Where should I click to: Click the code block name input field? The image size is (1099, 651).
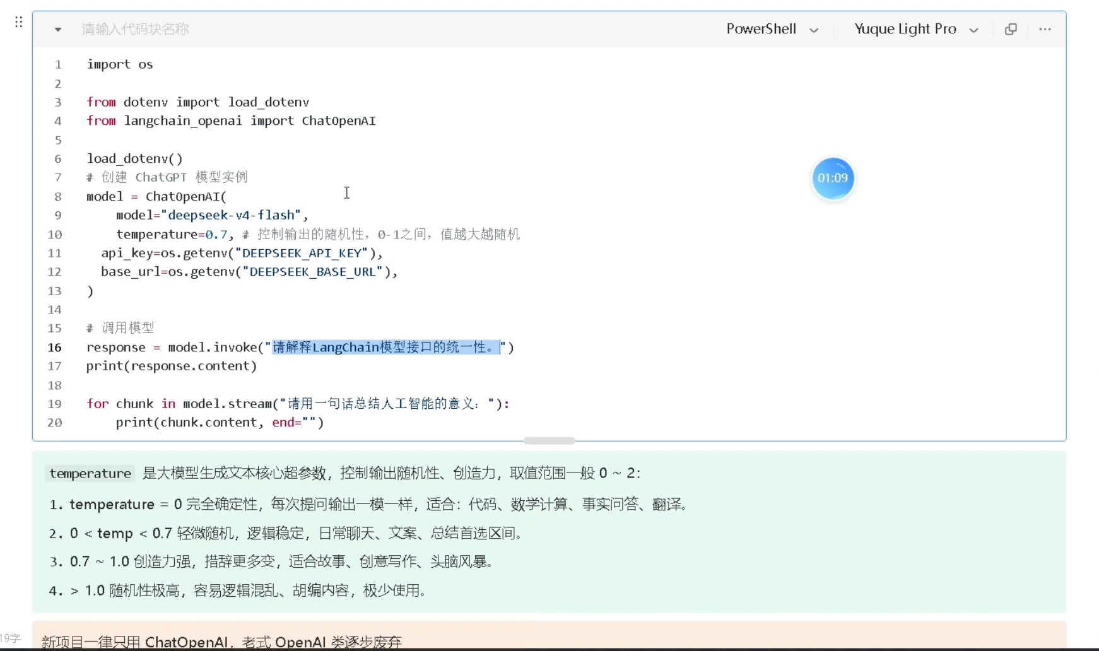pyautogui.click(x=135, y=29)
